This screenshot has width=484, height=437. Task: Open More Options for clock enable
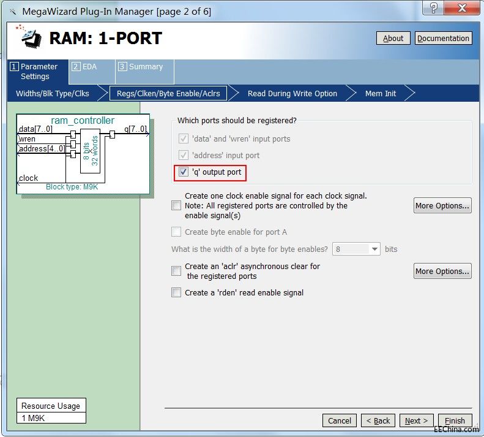(x=442, y=206)
